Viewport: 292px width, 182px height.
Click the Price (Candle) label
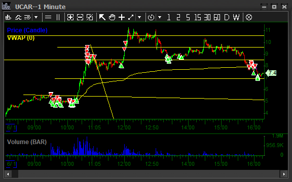pyautogui.click(x=27, y=30)
